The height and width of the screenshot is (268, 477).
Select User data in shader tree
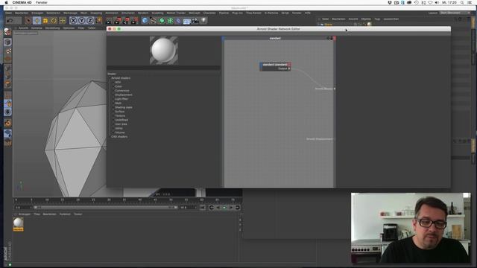pyautogui.click(x=121, y=124)
